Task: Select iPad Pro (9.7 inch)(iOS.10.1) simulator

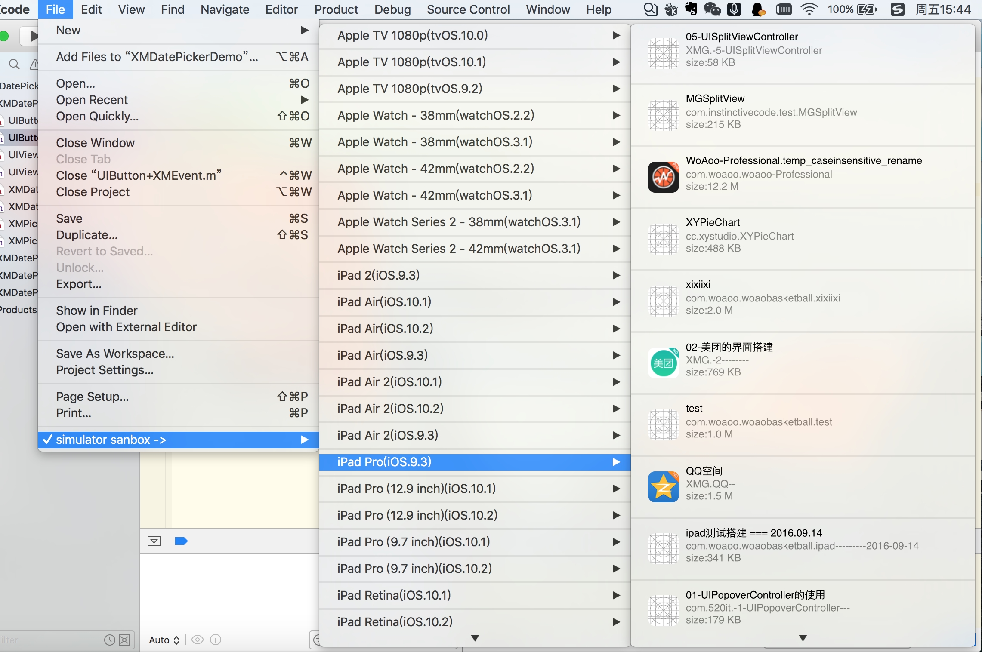Action: coord(475,542)
